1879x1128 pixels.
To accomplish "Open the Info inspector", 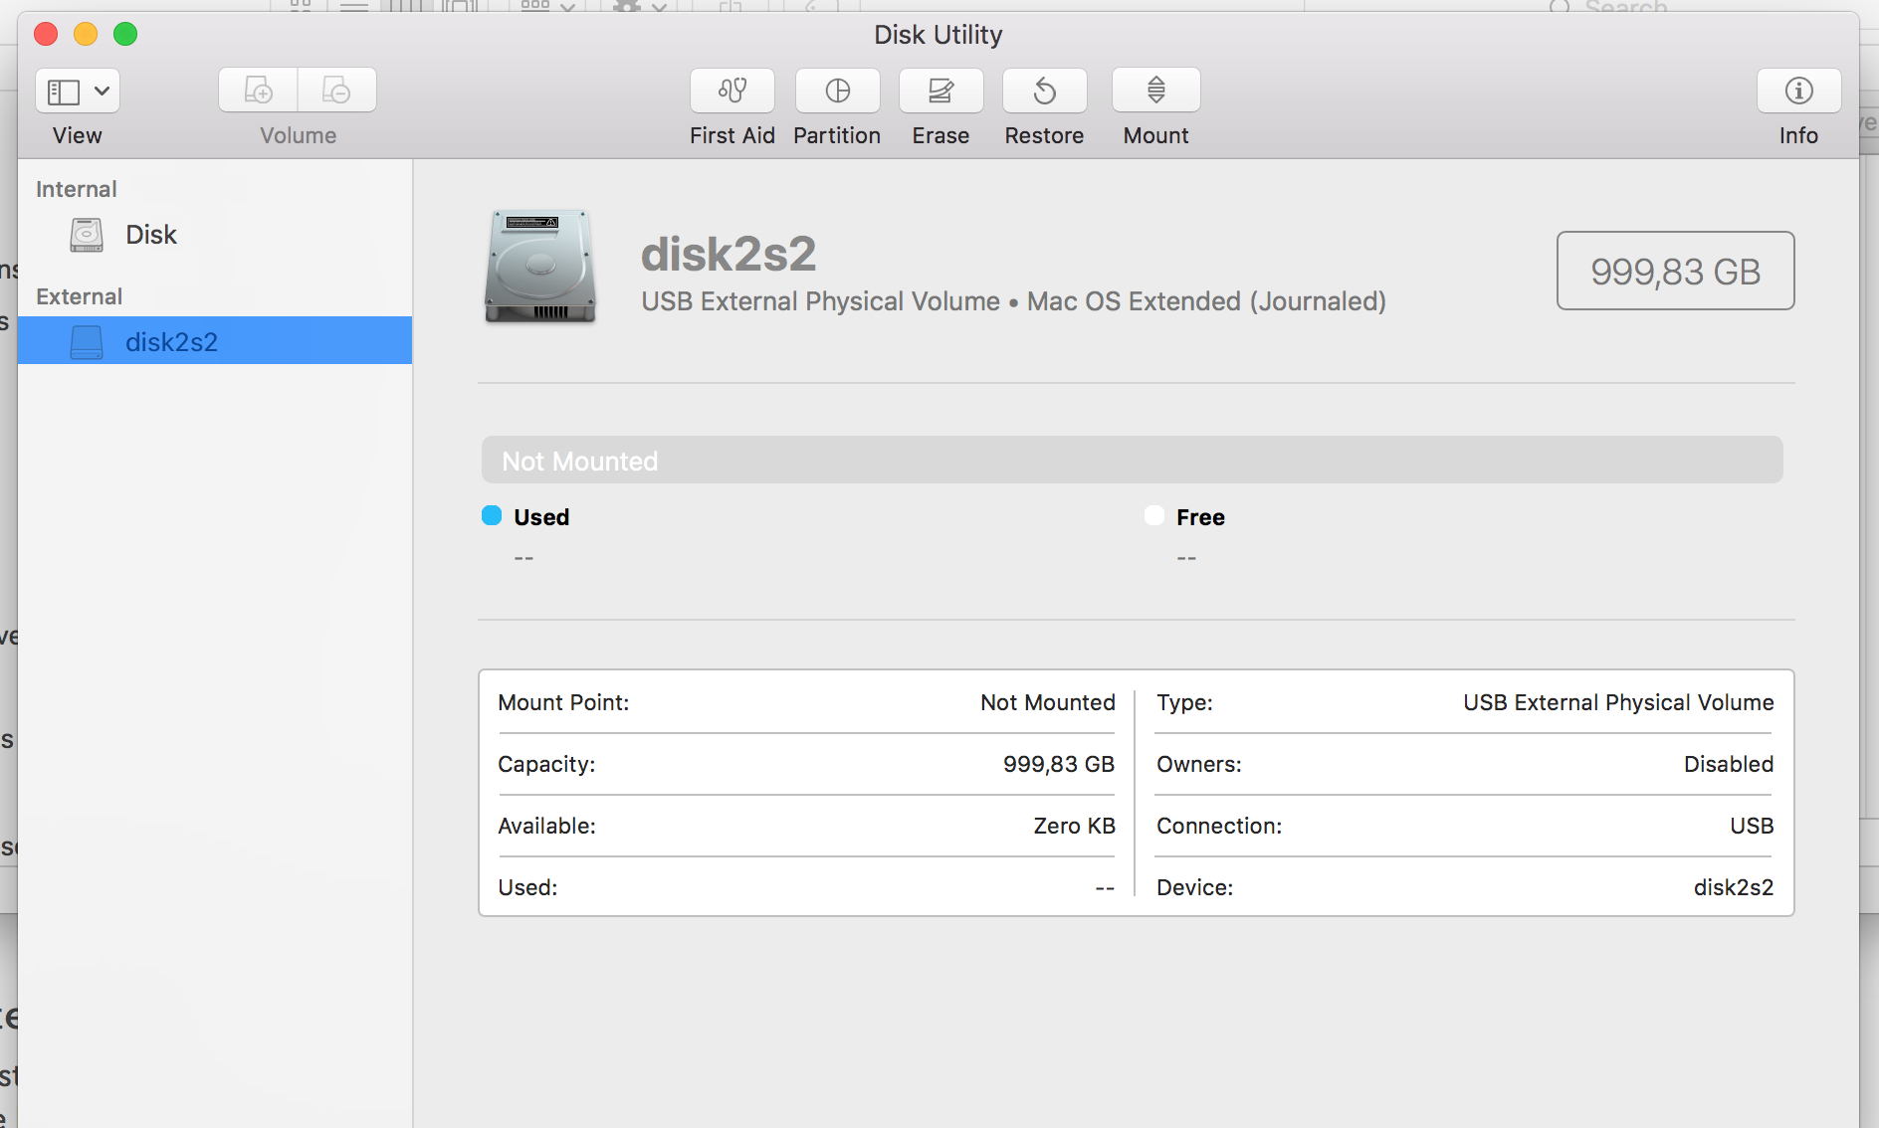I will 1799,92.
